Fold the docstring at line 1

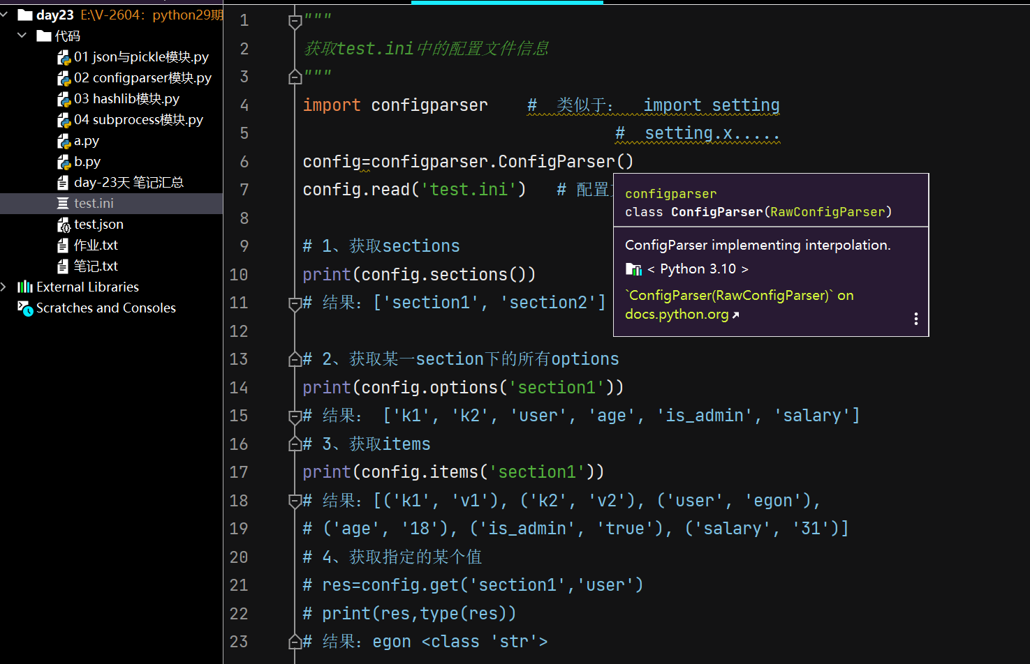click(x=295, y=22)
